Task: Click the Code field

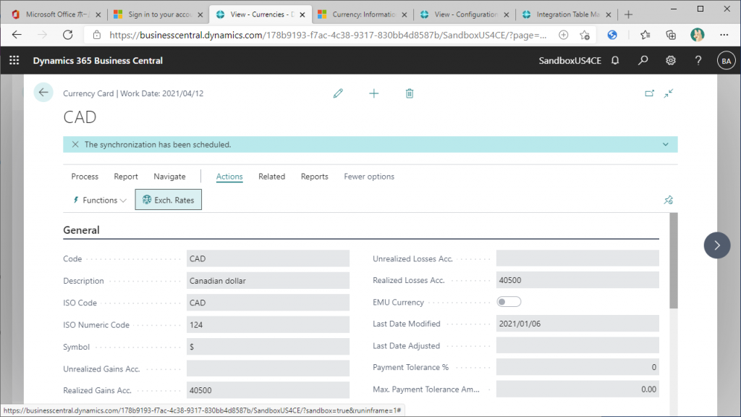Action: tap(268, 258)
